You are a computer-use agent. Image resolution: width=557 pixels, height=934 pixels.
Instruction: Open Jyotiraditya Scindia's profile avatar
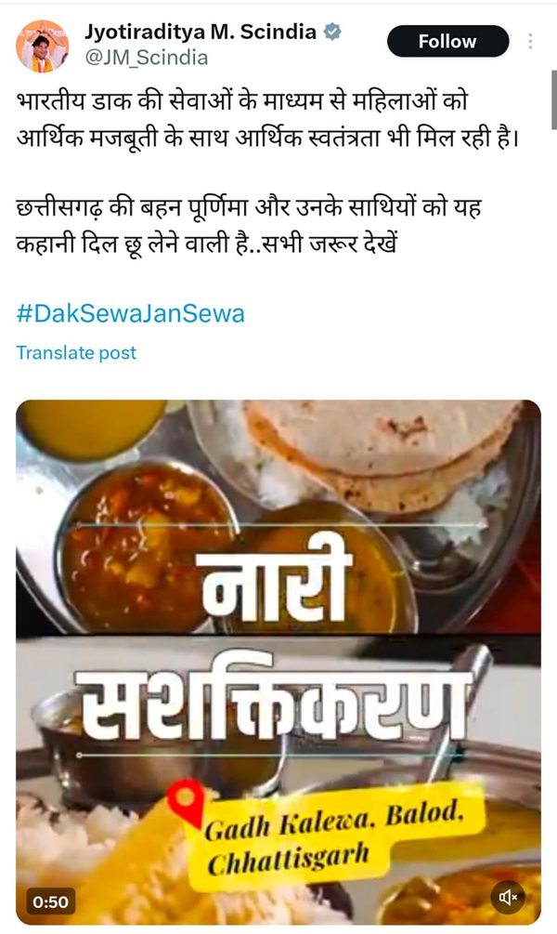tap(43, 46)
